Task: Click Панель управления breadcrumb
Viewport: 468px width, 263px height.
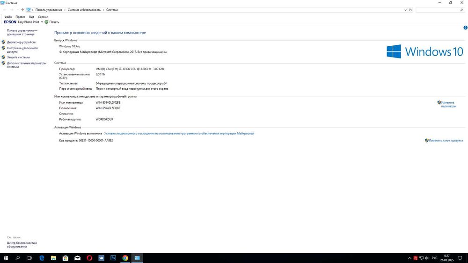Action: click(49, 10)
